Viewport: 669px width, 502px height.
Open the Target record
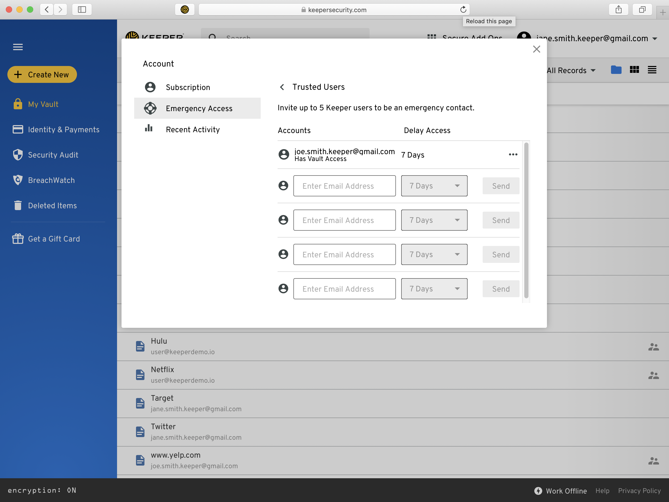pyautogui.click(x=393, y=404)
